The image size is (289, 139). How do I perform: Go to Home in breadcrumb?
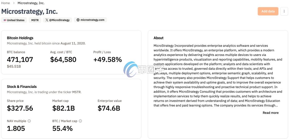pos(6,3)
